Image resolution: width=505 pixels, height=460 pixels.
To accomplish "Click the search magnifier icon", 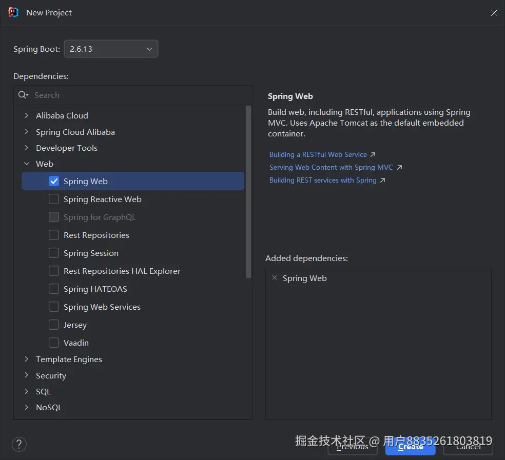I will click(x=23, y=95).
